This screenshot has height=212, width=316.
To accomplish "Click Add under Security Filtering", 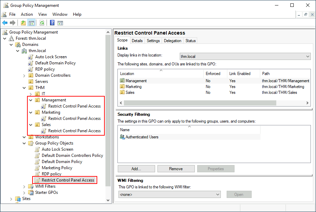I will pyautogui.click(x=136, y=169).
